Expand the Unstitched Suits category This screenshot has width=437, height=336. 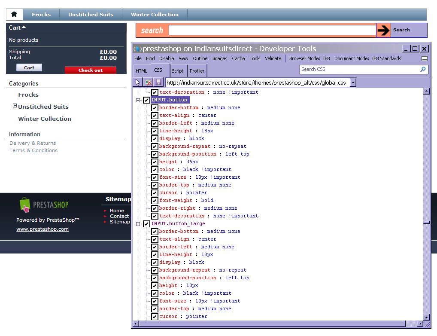pos(15,106)
